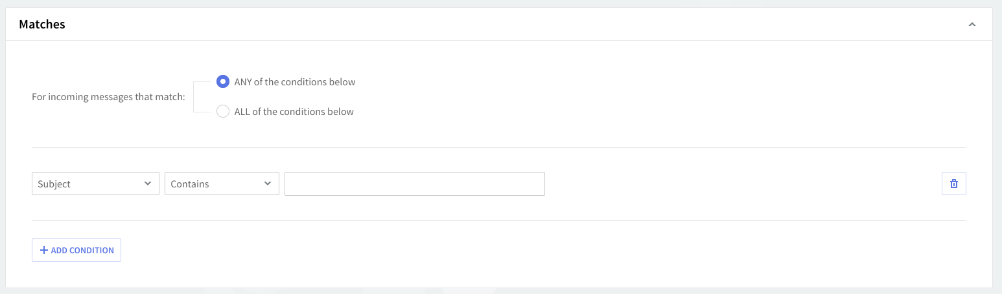Click the "ALL of the conditions below" label
The height and width of the screenshot is (294, 1002).
[x=294, y=112]
